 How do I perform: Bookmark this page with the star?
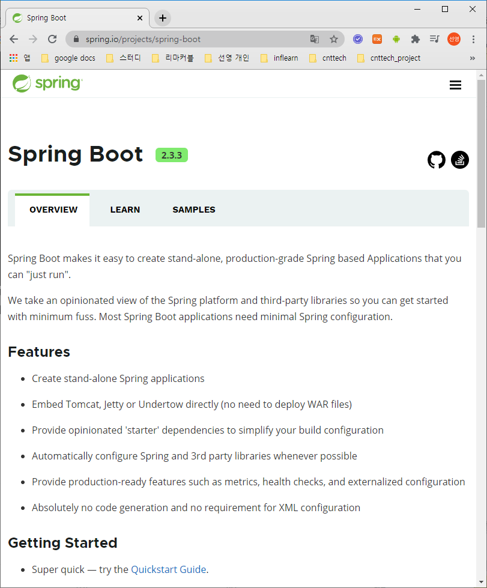(x=334, y=39)
